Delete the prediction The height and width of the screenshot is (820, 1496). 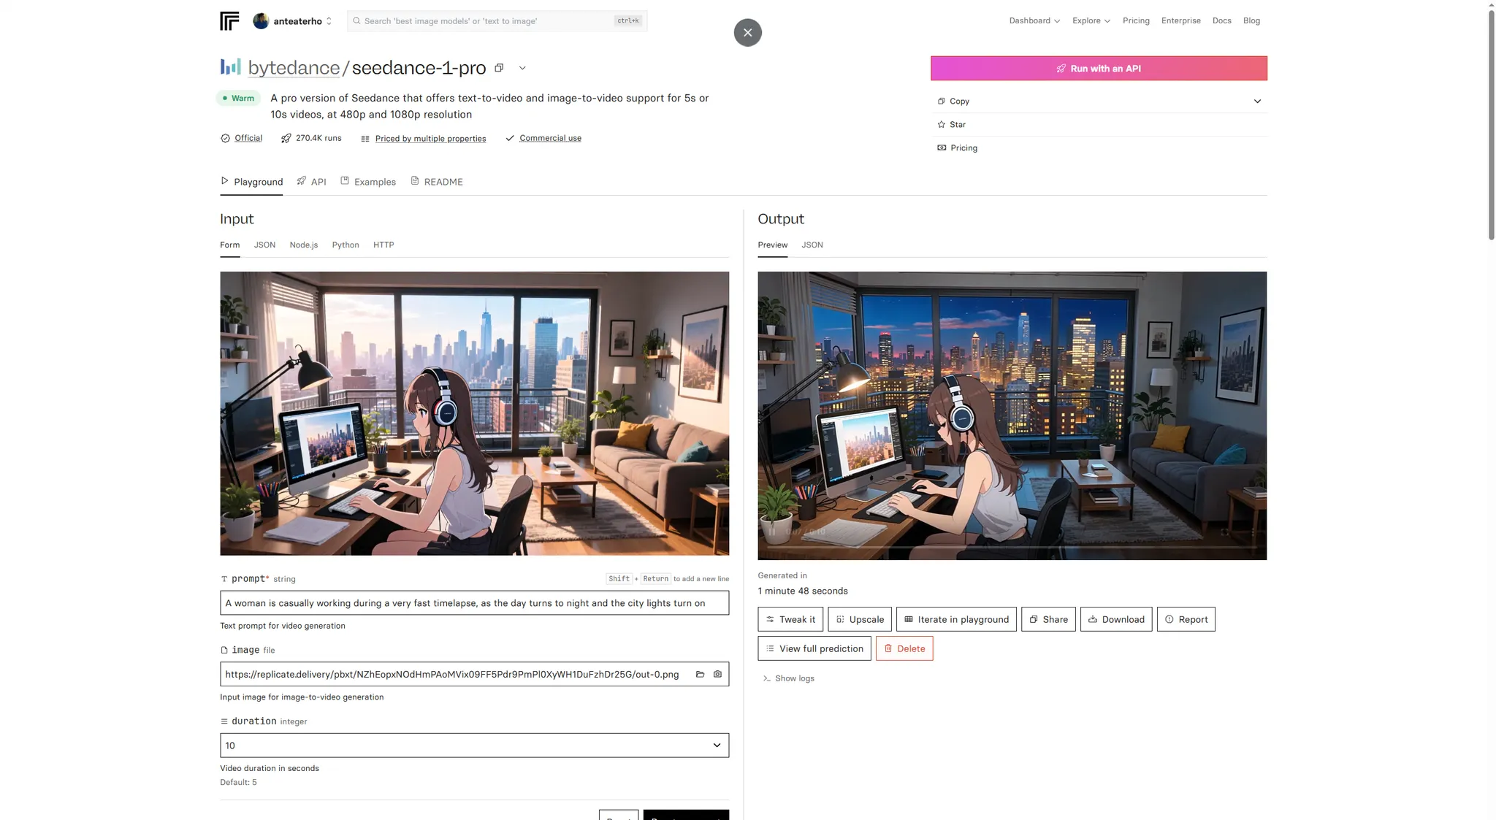click(x=904, y=648)
